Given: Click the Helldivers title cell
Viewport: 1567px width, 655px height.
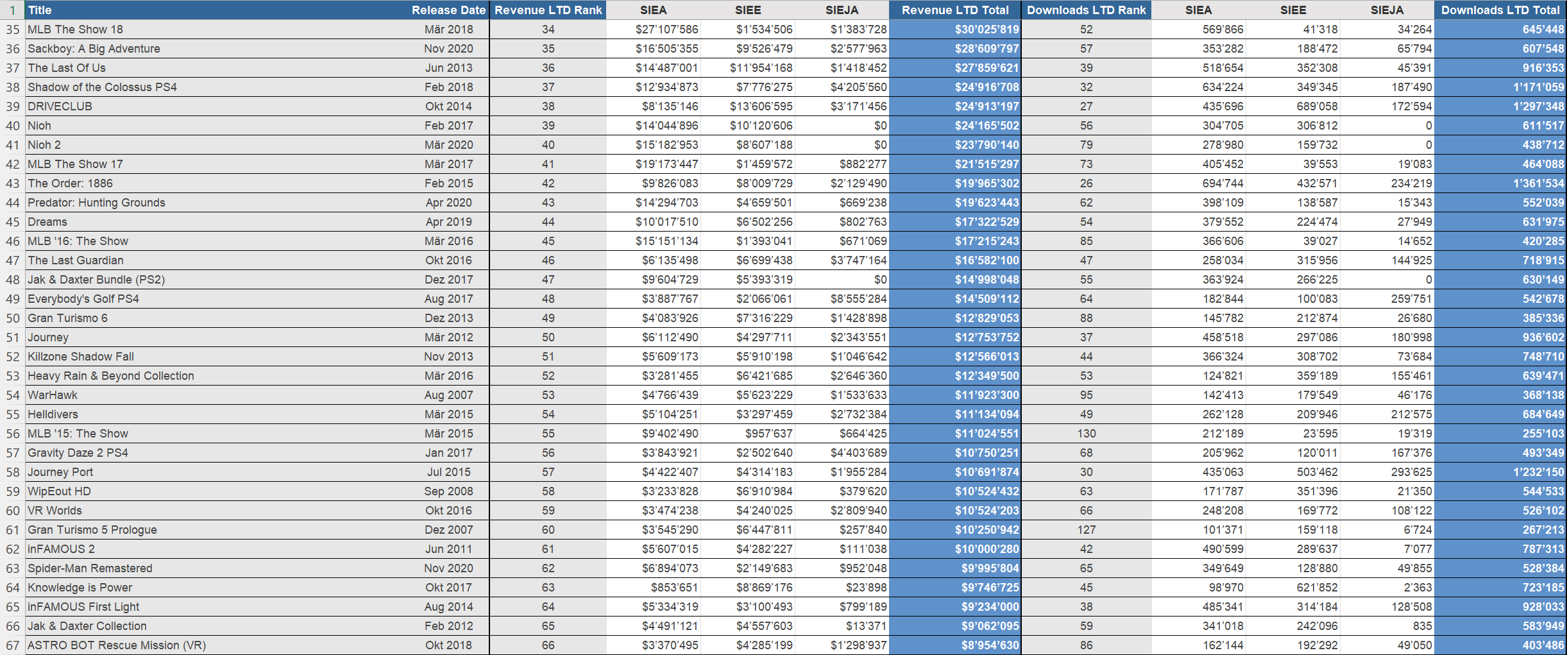Looking at the screenshot, I should (217, 414).
